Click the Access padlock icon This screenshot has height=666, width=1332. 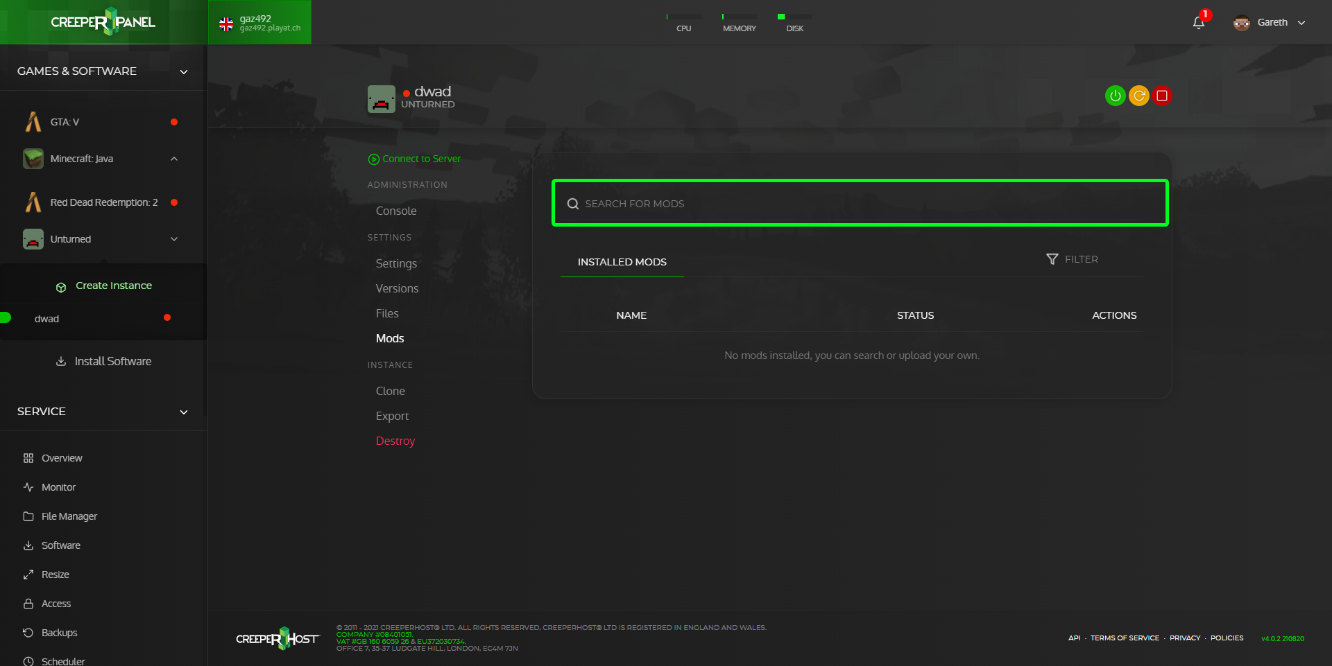tap(28, 604)
